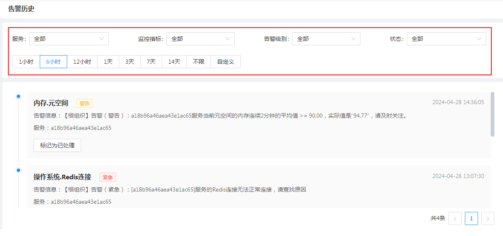Switch time range to 1天

(108, 62)
